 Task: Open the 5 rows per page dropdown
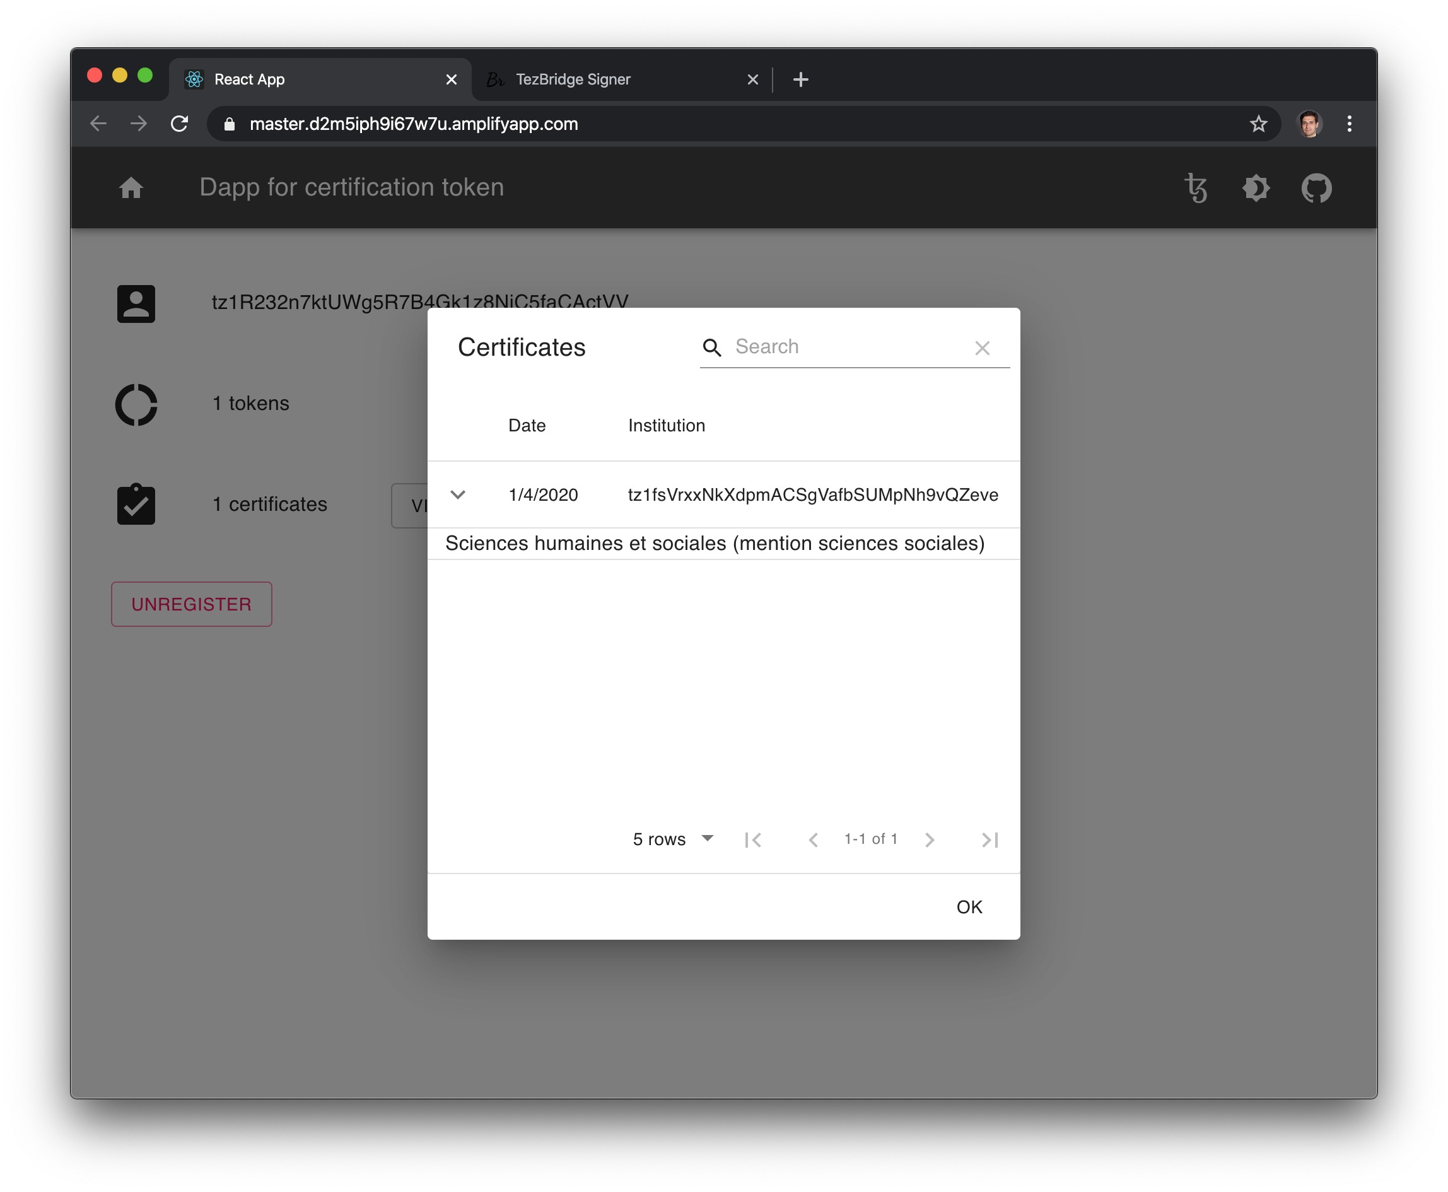[x=673, y=839]
